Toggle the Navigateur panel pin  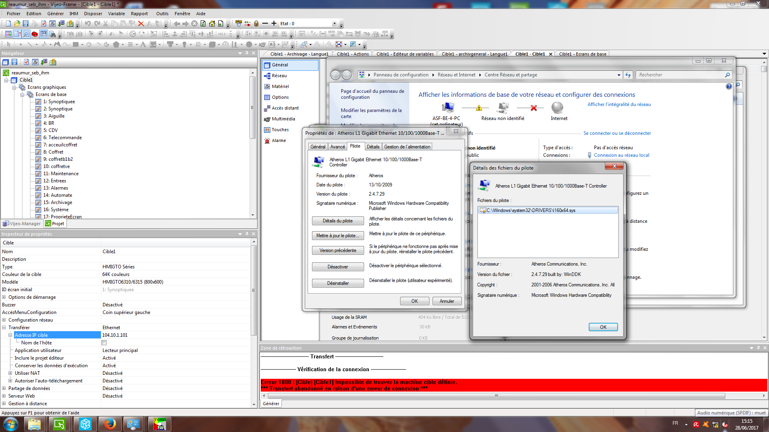(x=247, y=53)
